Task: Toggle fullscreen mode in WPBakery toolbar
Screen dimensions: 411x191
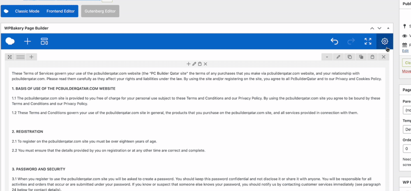Action: click(368, 41)
